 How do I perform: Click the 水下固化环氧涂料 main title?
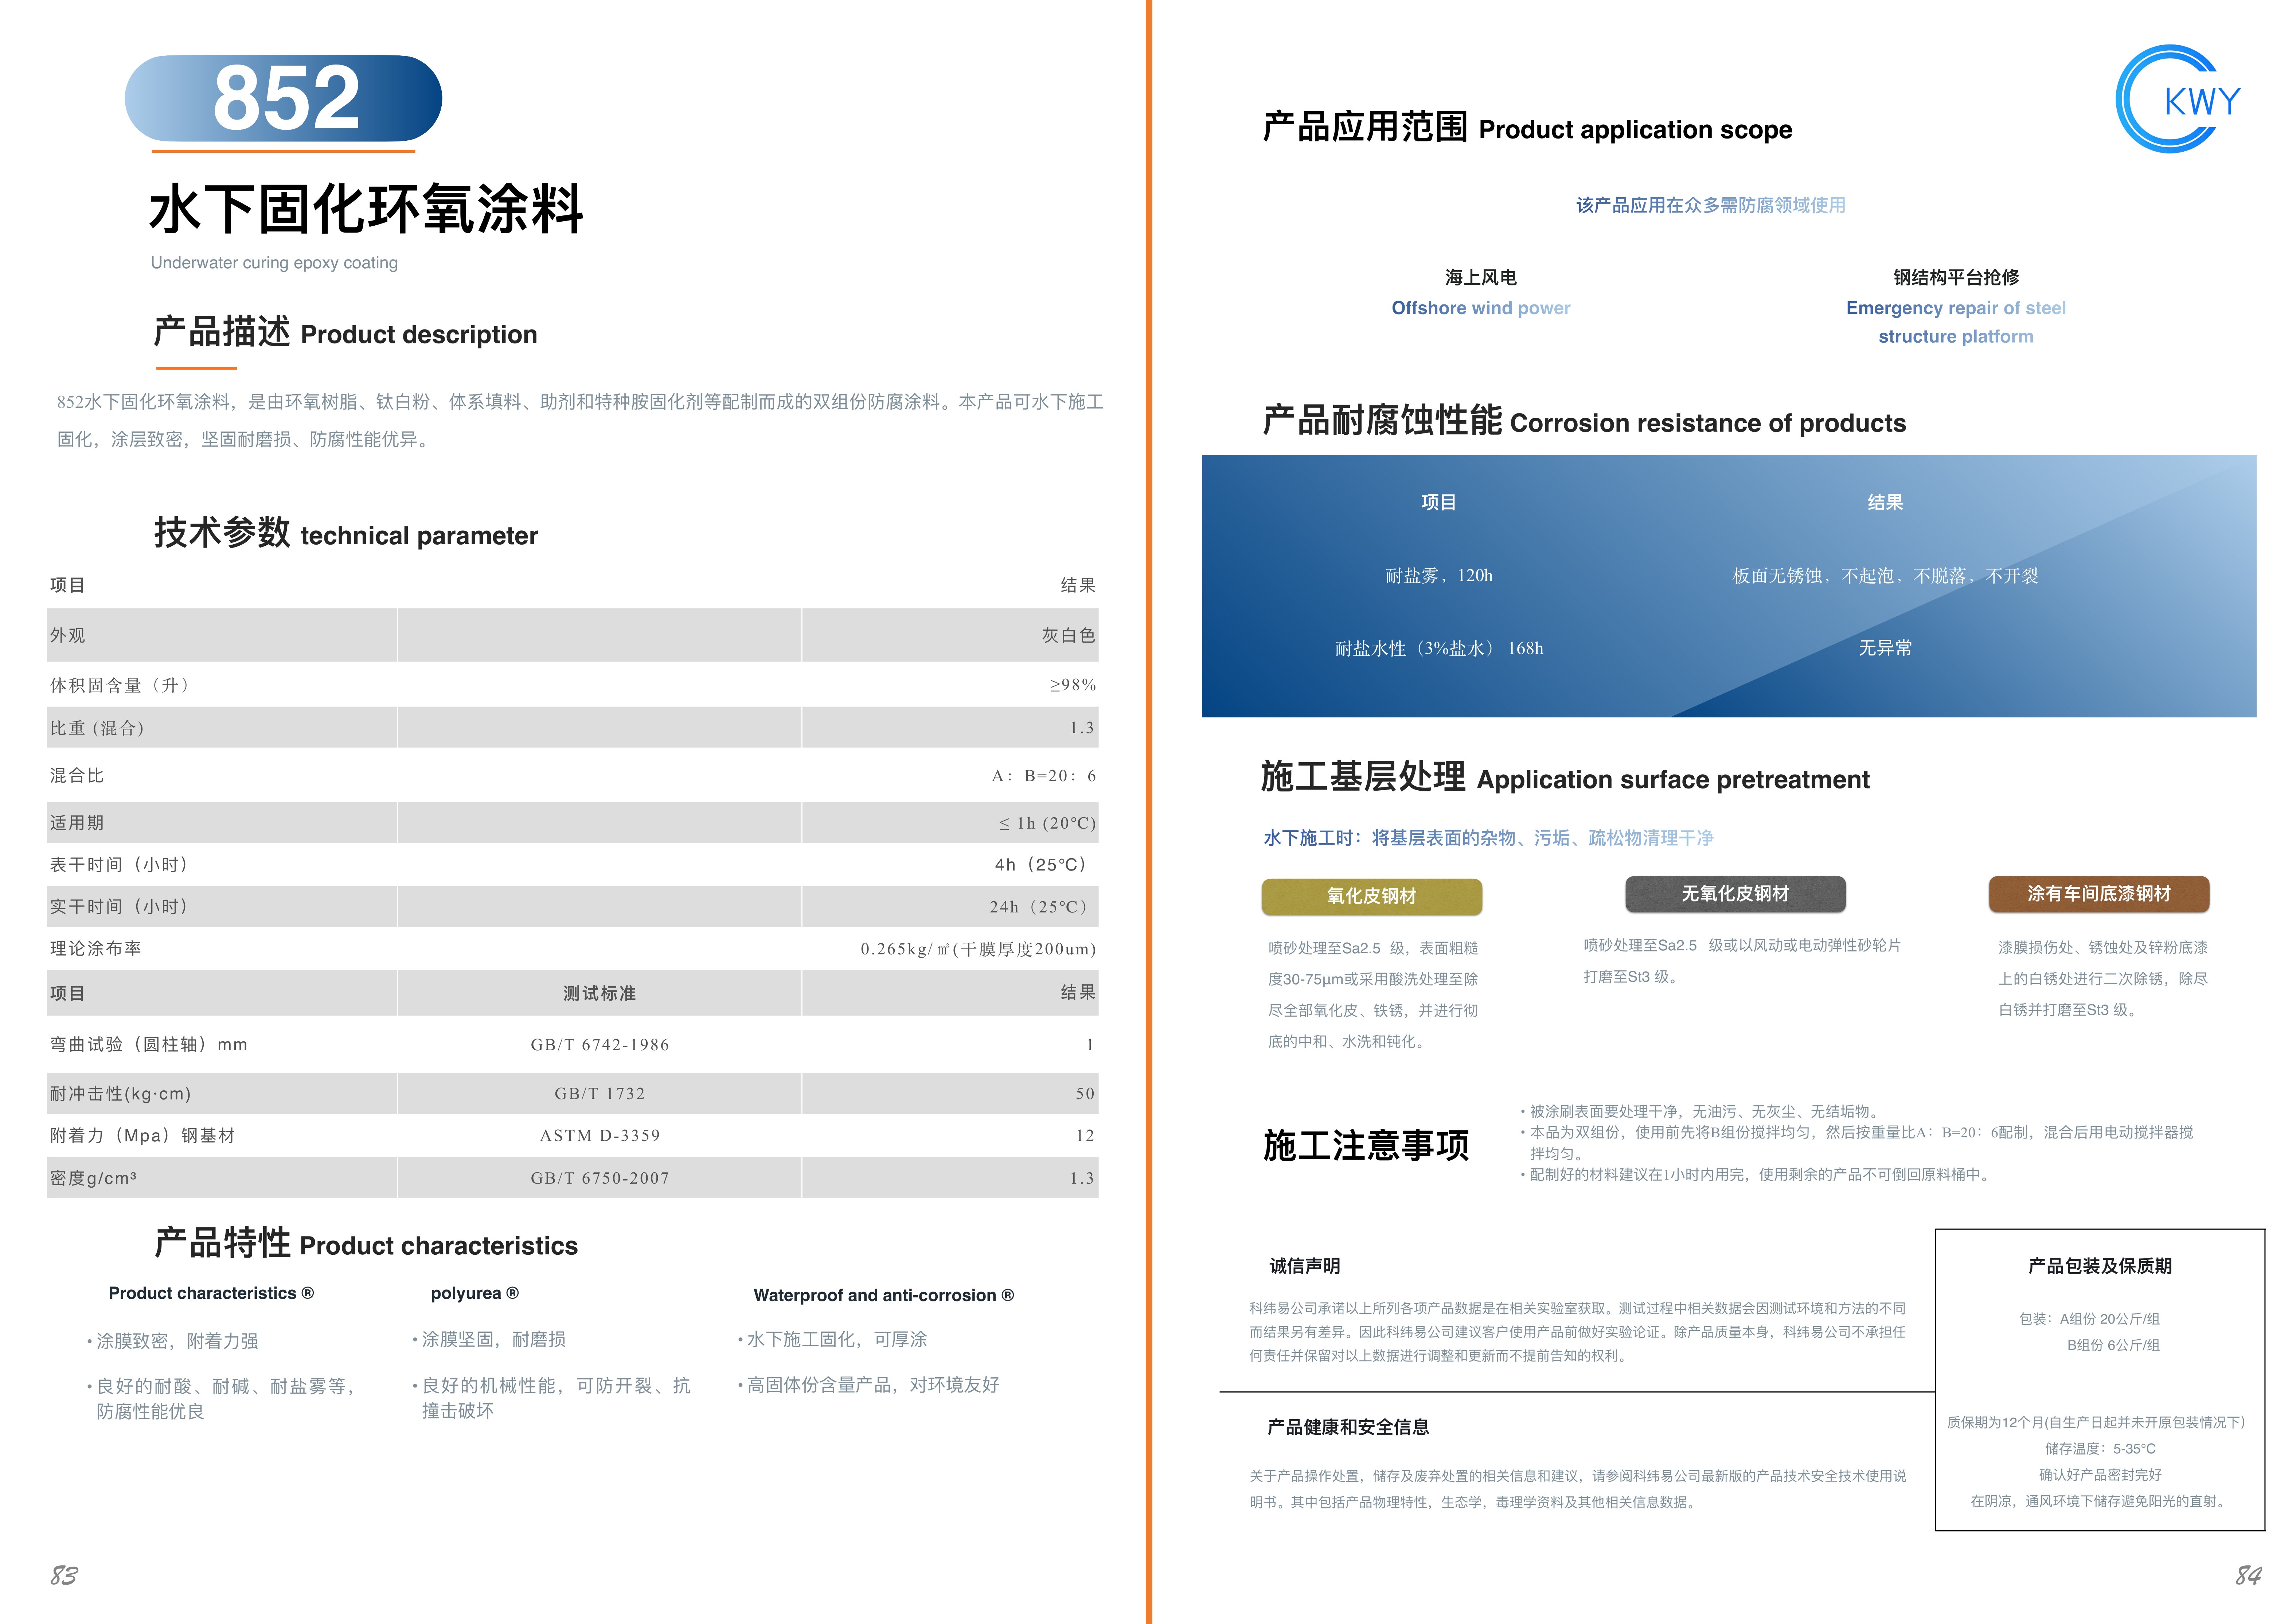[366, 210]
